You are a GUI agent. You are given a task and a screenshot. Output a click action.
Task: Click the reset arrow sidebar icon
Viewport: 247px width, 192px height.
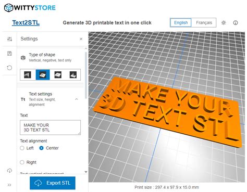click(x=9, y=68)
